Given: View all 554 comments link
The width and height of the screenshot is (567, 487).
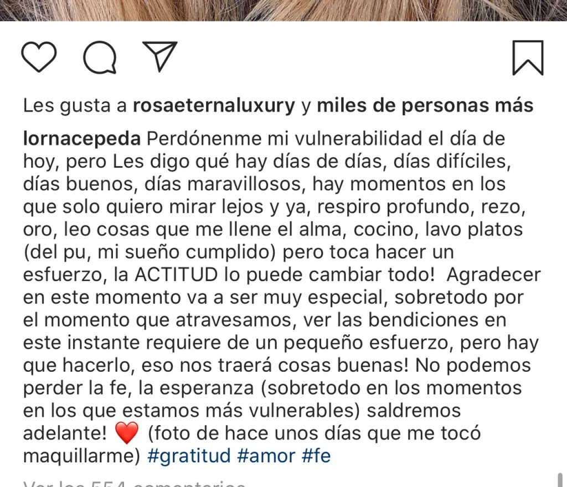Looking at the screenshot, I should click(x=134, y=483).
